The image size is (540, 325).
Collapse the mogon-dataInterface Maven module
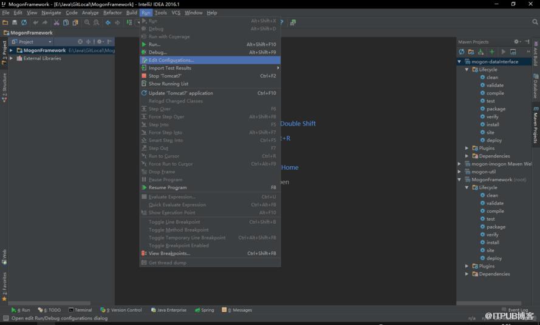459,62
